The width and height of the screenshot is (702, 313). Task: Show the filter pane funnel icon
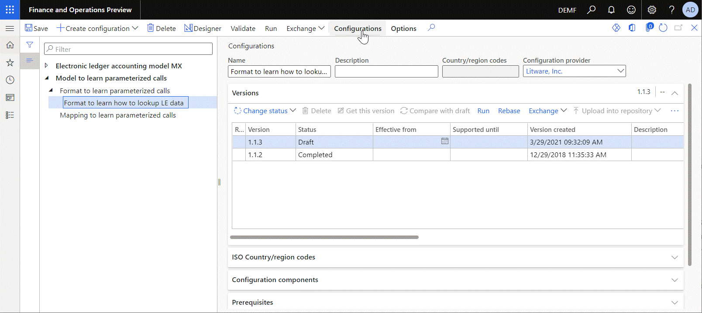[30, 44]
